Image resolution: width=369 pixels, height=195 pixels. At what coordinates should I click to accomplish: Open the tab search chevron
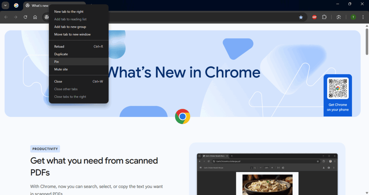(5, 5)
